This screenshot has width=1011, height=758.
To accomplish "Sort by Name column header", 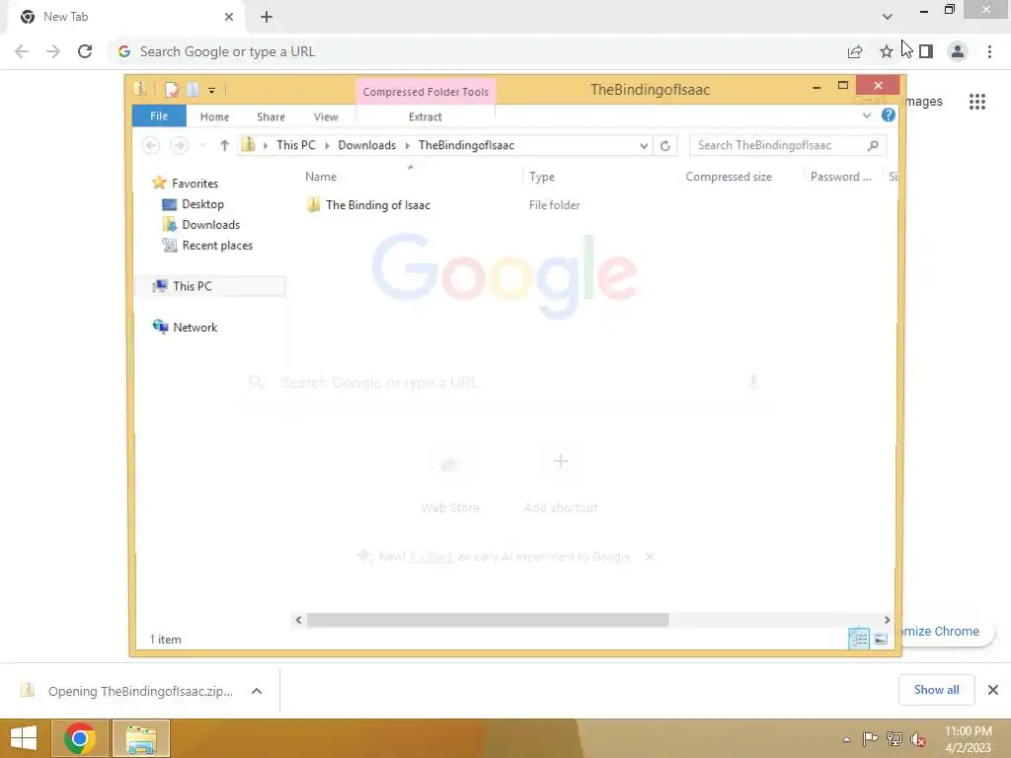I will point(321,177).
